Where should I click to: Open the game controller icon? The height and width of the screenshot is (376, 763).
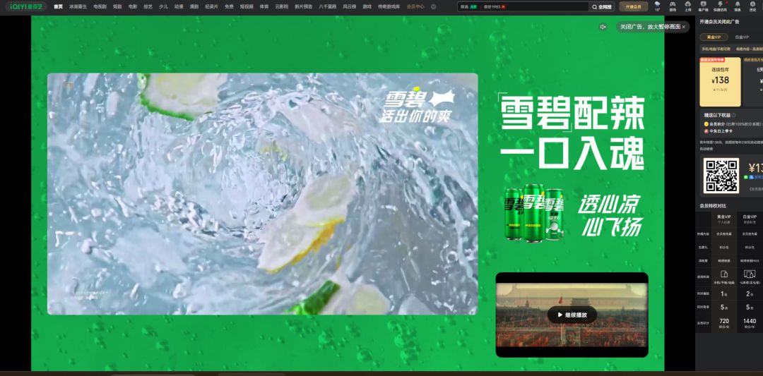pyautogui.click(x=673, y=6)
